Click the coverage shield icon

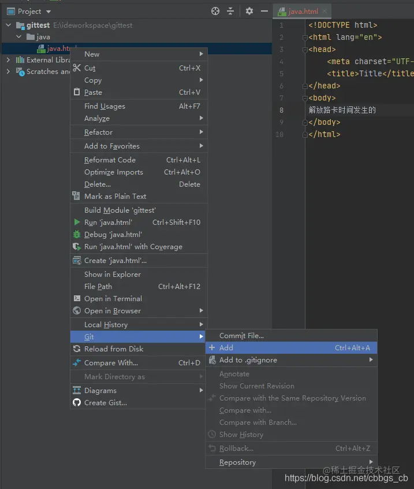click(x=77, y=246)
